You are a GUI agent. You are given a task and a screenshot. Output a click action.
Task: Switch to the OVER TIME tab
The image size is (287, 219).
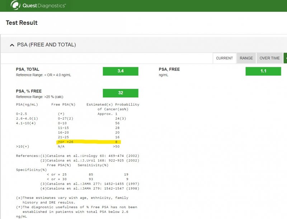[270, 58]
